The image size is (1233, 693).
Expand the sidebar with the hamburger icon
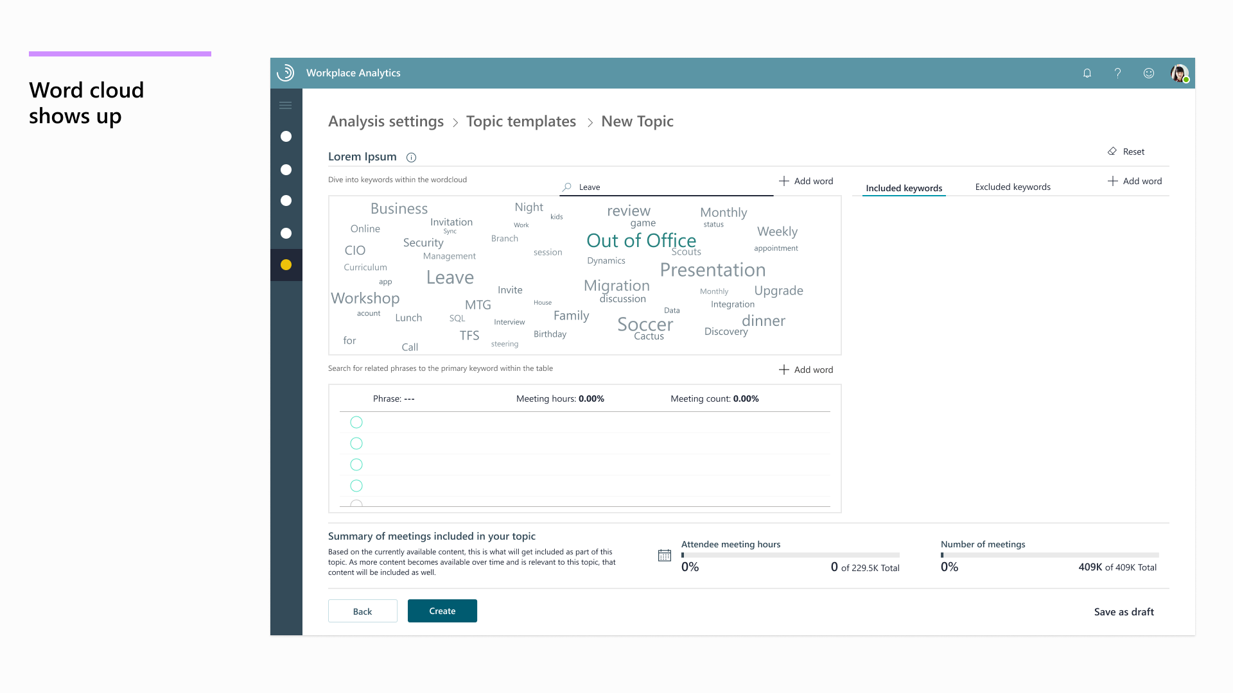286,105
